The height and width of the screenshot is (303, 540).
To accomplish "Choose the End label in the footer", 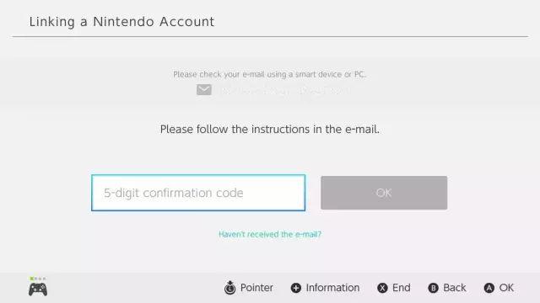I will pos(402,288).
